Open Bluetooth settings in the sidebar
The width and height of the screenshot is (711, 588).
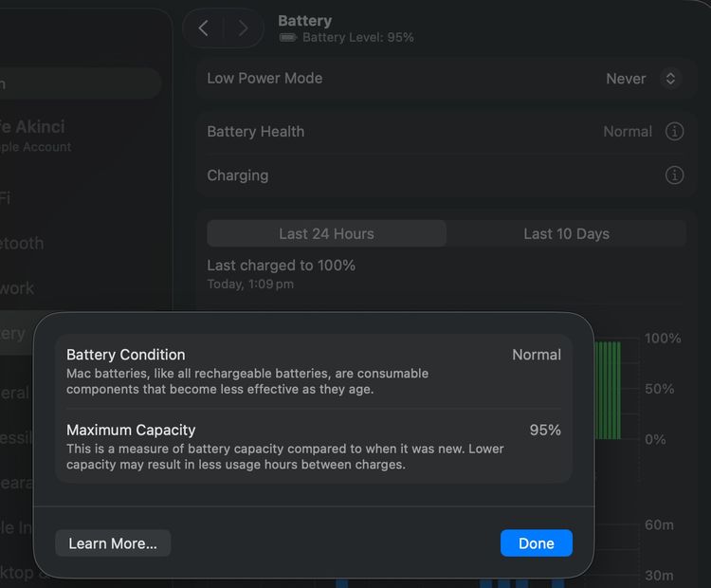[x=22, y=243]
